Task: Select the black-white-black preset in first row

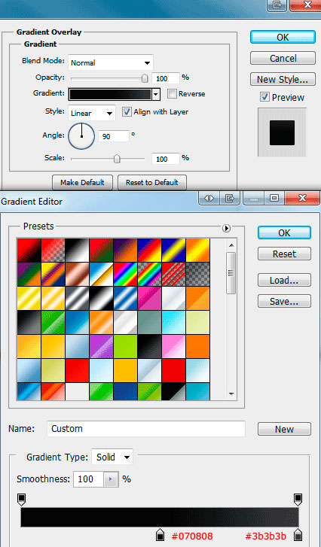Action: click(77, 250)
